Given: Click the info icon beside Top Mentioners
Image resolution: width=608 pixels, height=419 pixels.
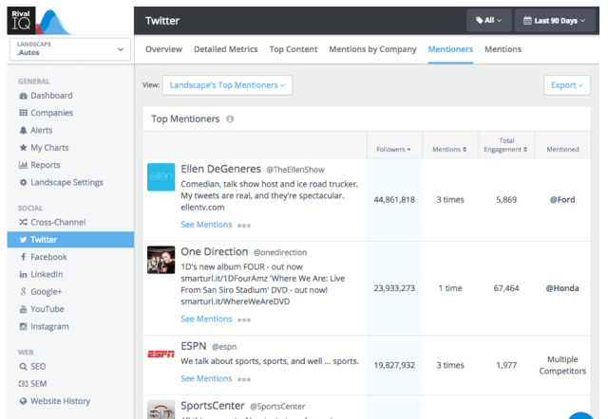Looking at the screenshot, I should coord(230,118).
